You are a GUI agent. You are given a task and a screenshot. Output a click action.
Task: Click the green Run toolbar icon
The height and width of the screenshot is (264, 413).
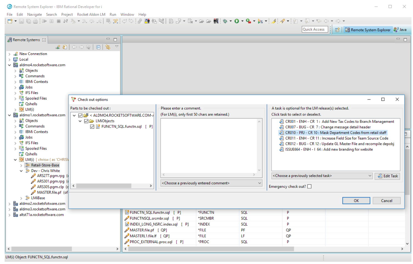tap(237, 21)
